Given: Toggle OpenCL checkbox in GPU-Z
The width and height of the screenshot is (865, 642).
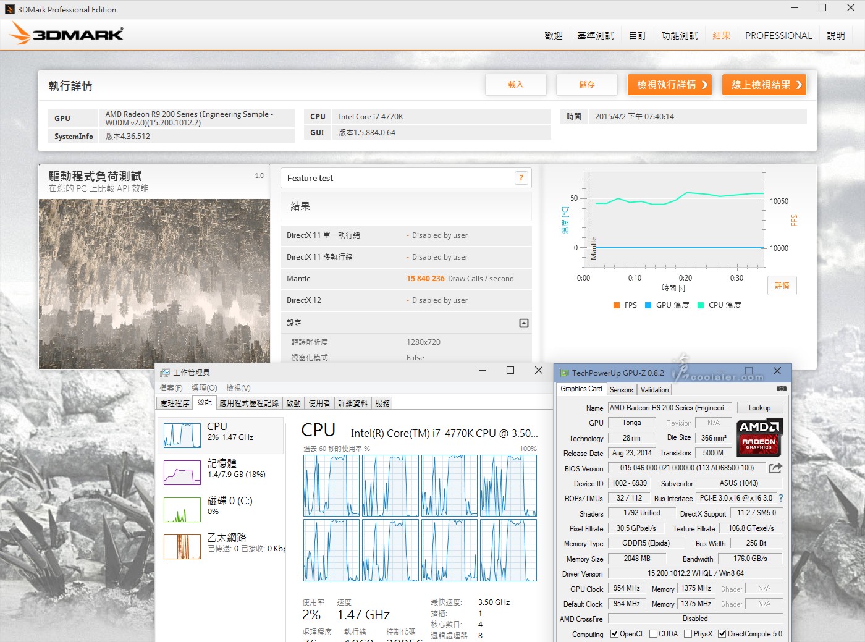Looking at the screenshot, I should 614,633.
